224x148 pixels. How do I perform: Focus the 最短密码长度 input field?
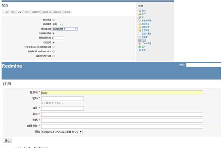pyautogui.click(x=58, y=38)
